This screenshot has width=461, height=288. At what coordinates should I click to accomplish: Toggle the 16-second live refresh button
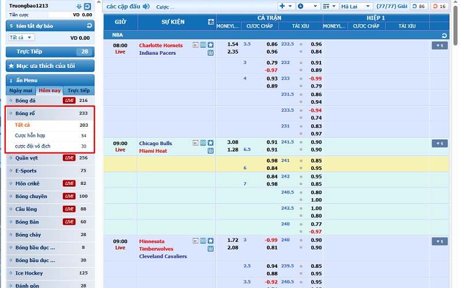439,6
